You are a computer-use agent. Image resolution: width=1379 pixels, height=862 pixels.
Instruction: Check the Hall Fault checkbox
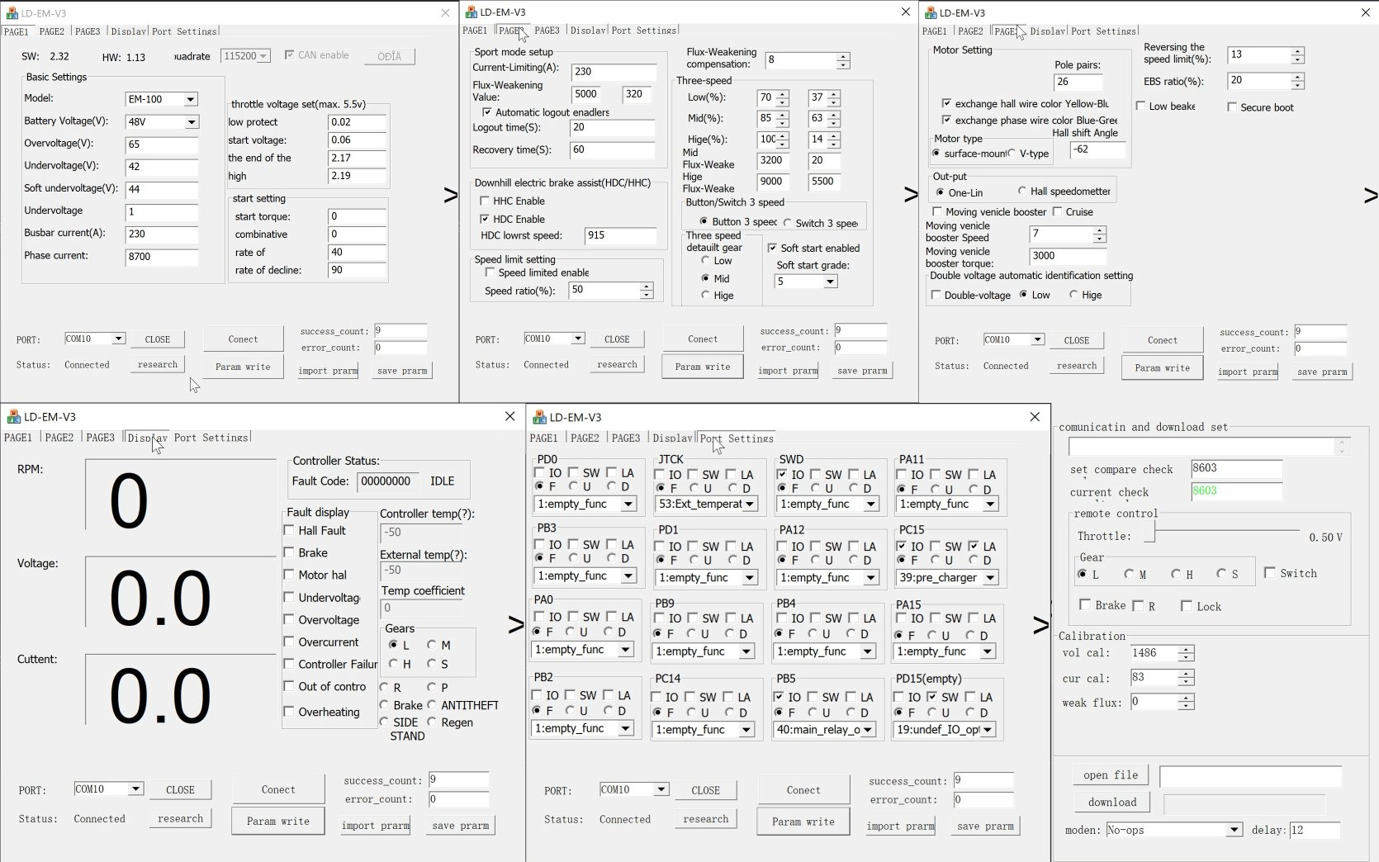(x=289, y=530)
